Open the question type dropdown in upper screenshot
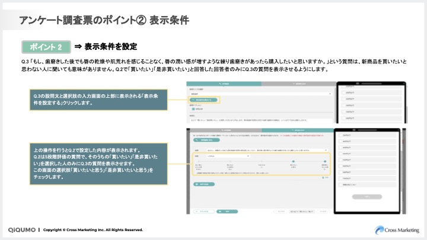This screenshot has height=240, width=427. [x=260, y=92]
